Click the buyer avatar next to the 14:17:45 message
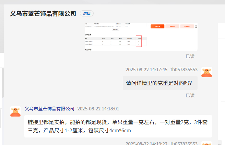The image size is (225, 145). coord(206,72)
